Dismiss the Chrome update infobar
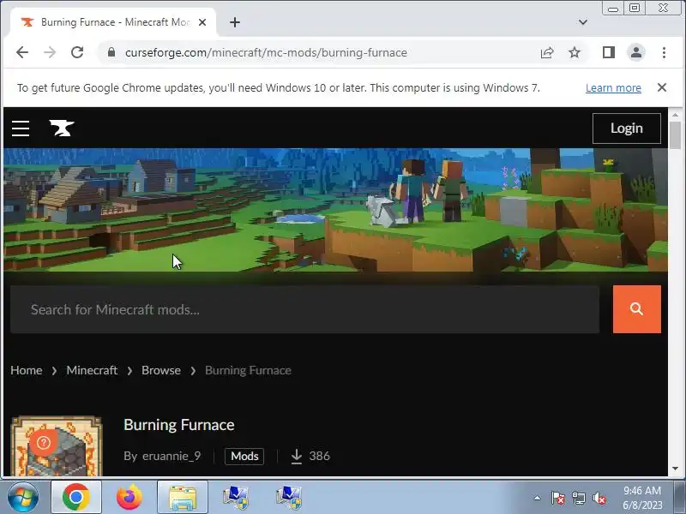The width and height of the screenshot is (686, 514). [662, 87]
